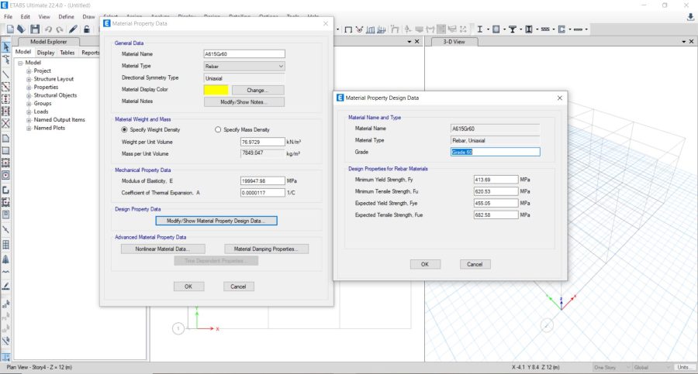Click Cancel in Material Property Design Data dialog
The width and height of the screenshot is (698, 374).
point(475,264)
